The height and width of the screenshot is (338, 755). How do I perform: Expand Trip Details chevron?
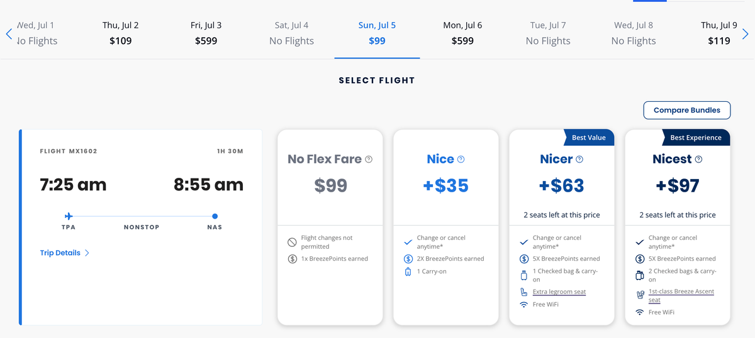coord(87,253)
